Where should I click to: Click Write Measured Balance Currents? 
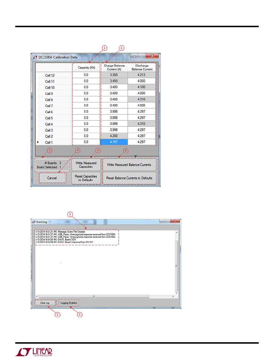tap(129, 165)
